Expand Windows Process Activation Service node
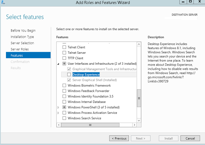This screenshot has width=205, height=145. pos(58,113)
